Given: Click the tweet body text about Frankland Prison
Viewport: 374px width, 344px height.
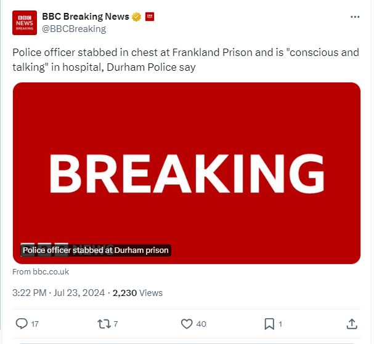Looking at the screenshot, I should [185, 60].
